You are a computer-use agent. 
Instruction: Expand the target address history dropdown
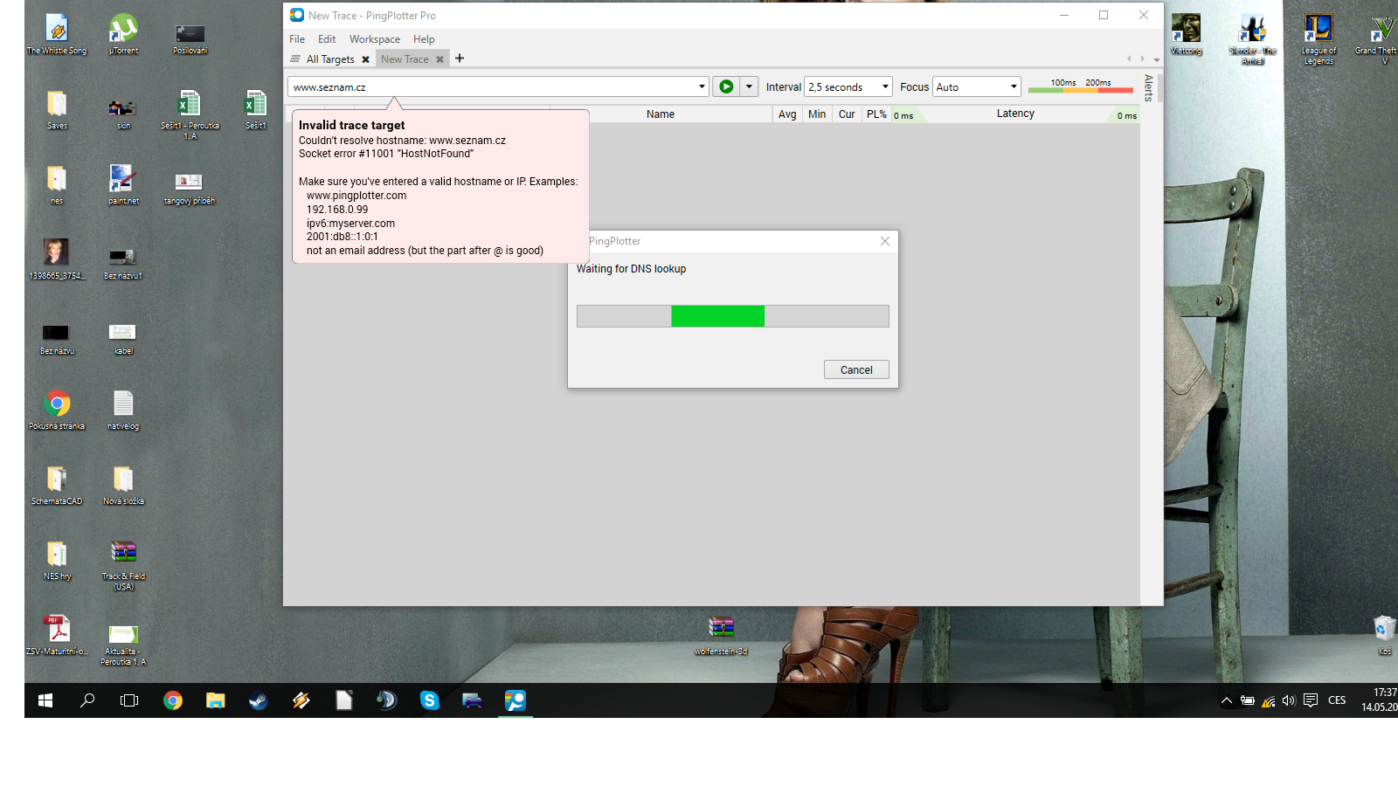tap(702, 86)
